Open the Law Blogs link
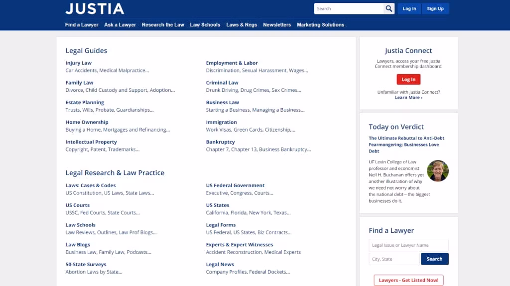Screen dimensions: 510x286 click(78, 245)
